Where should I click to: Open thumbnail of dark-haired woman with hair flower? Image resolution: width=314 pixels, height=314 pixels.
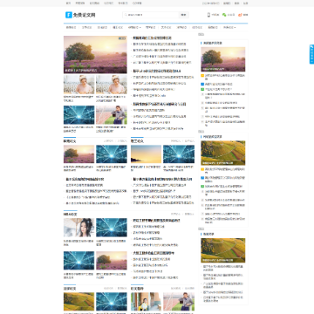(79, 228)
